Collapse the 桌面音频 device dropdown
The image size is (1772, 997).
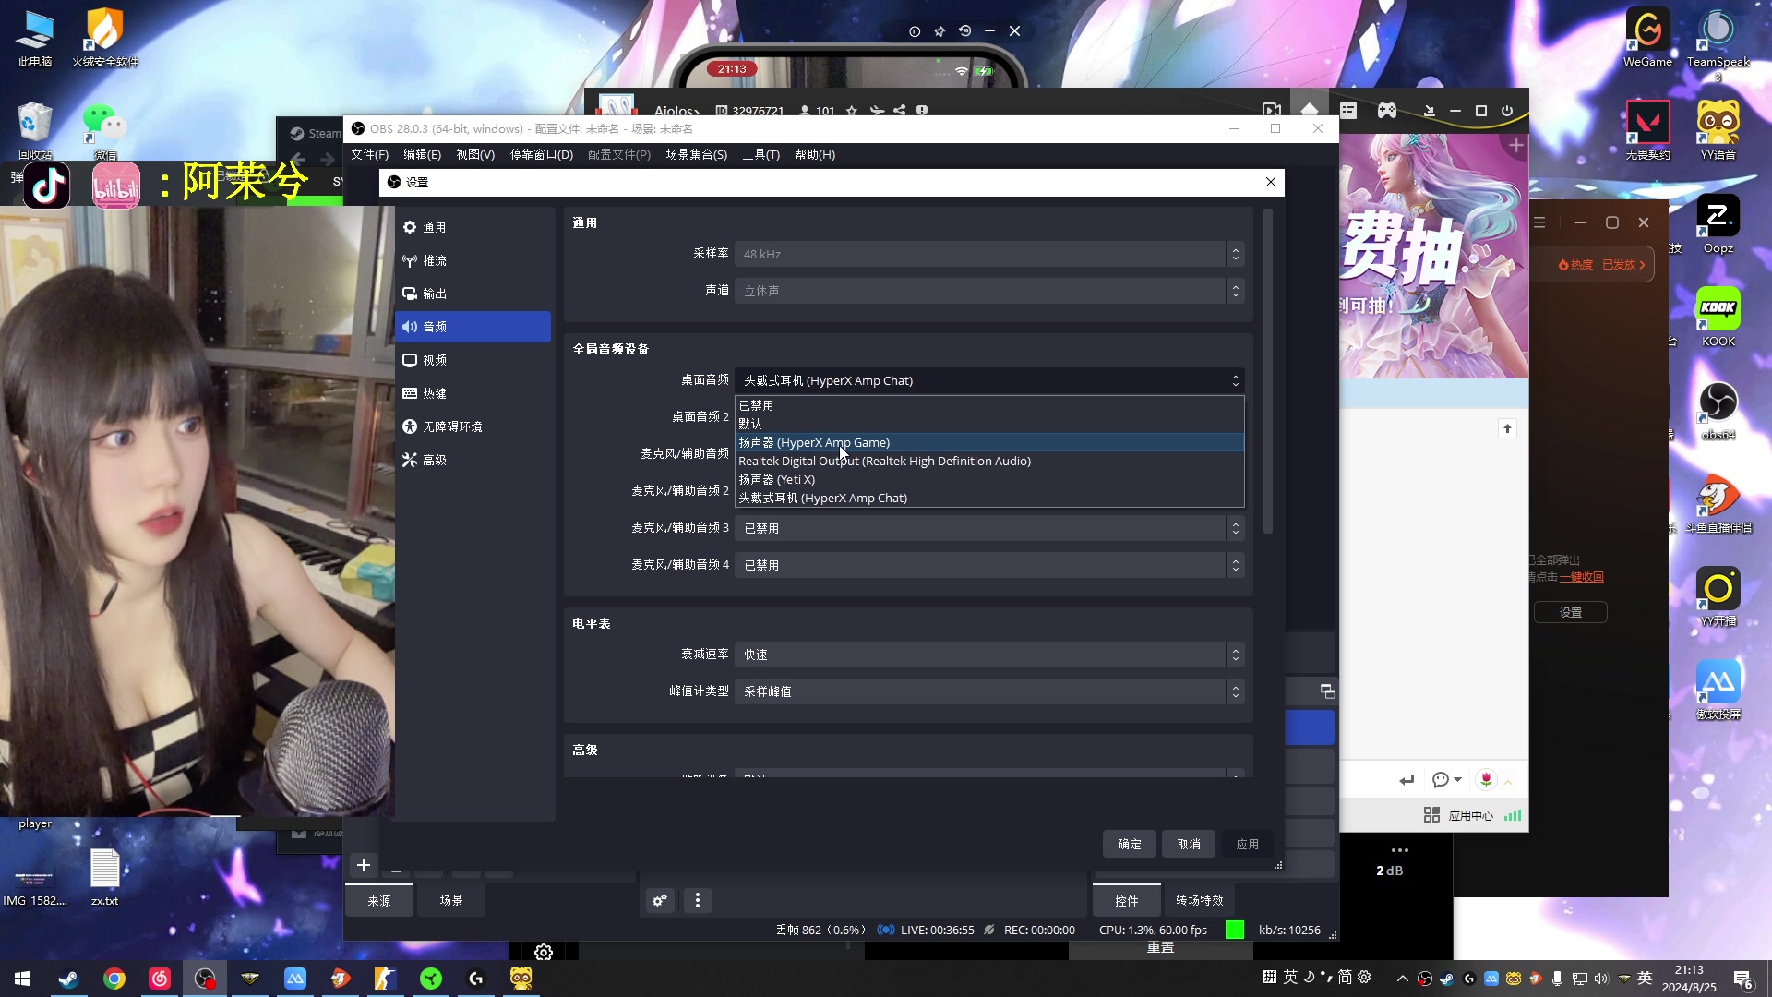989,380
